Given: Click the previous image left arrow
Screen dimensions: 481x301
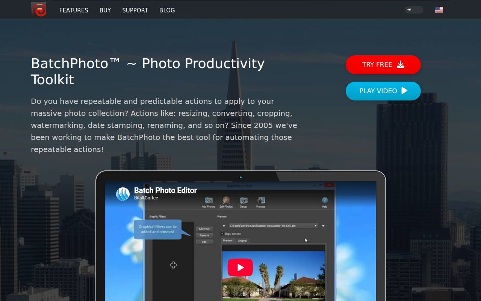Looking at the screenshot, I should pos(224,226).
